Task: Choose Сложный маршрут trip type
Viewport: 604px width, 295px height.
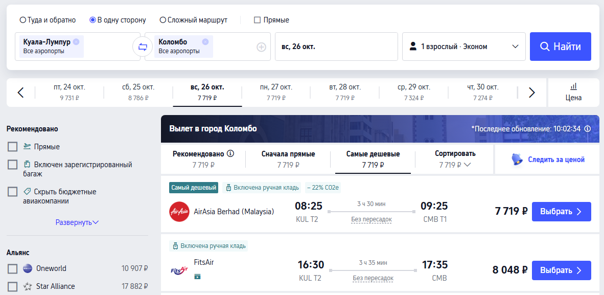Action: (163, 20)
